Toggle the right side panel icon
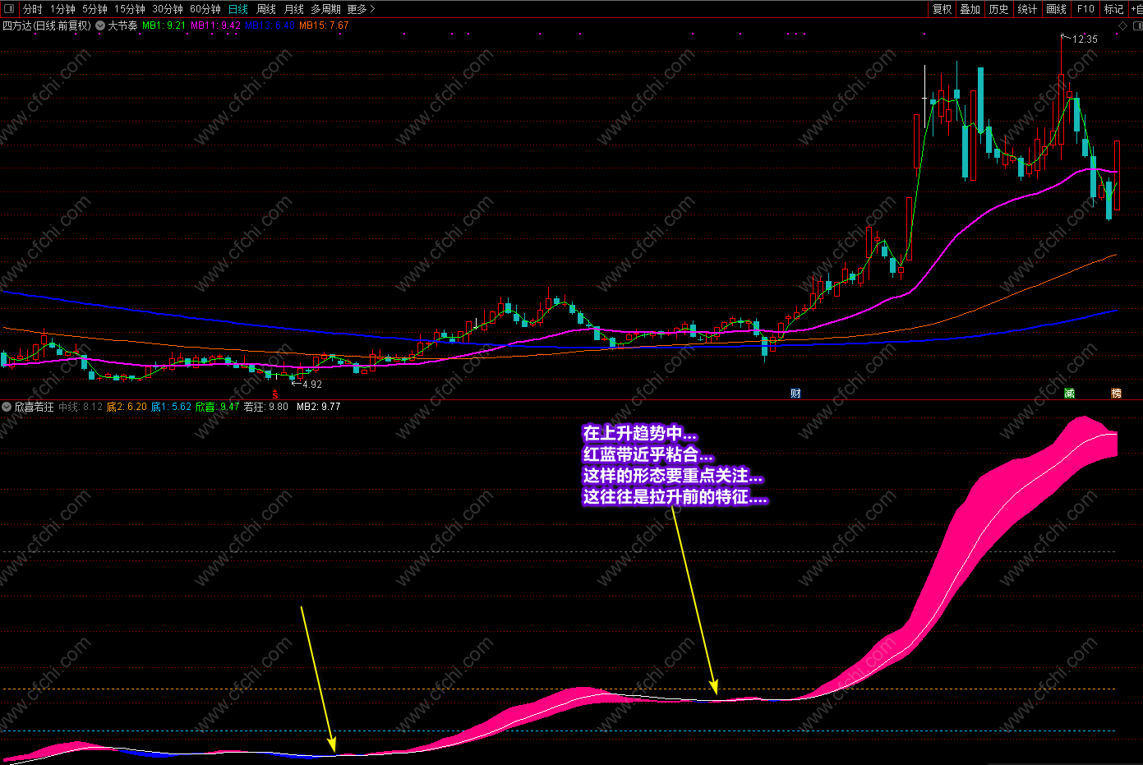This screenshot has height=765, width=1143. click(1138, 26)
